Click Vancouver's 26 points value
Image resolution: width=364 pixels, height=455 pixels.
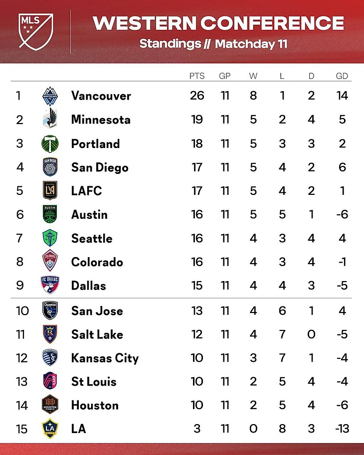coord(197,96)
